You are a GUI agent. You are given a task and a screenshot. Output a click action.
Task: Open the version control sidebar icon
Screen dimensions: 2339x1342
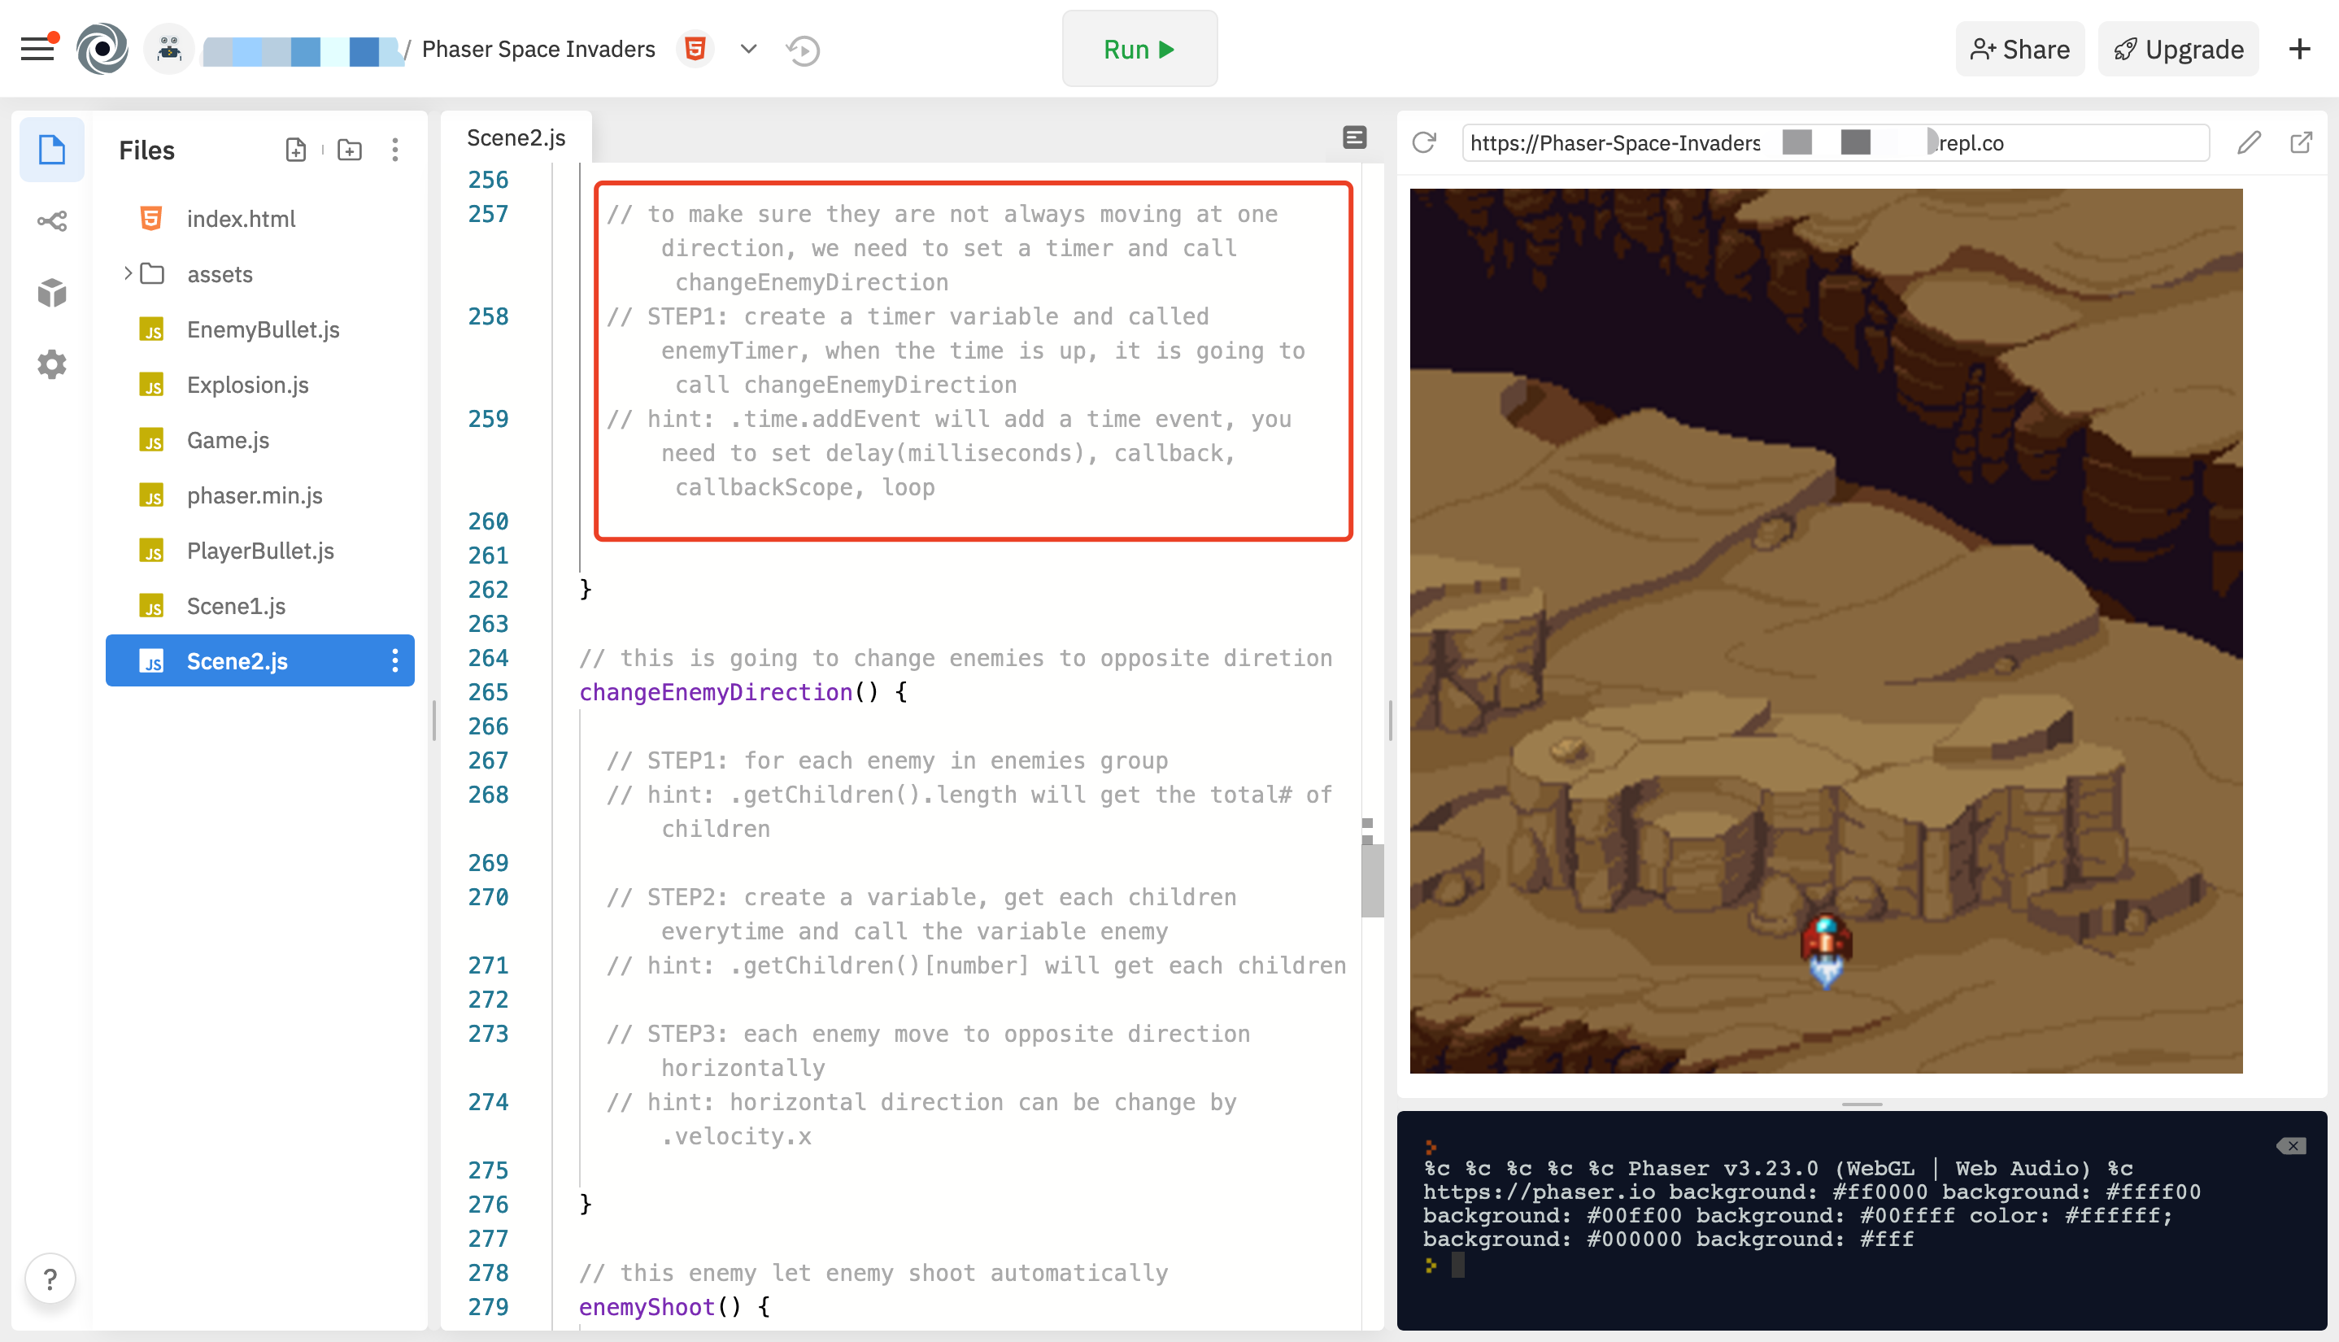(51, 221)
